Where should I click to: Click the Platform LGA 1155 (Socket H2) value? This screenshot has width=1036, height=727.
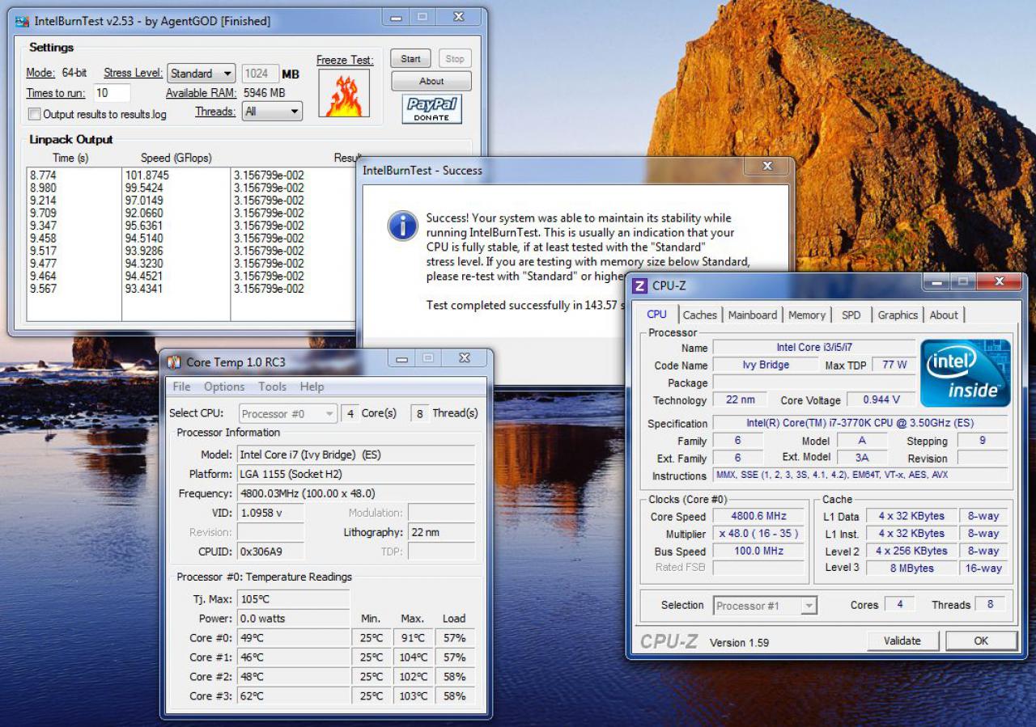(x=356, y=474)
